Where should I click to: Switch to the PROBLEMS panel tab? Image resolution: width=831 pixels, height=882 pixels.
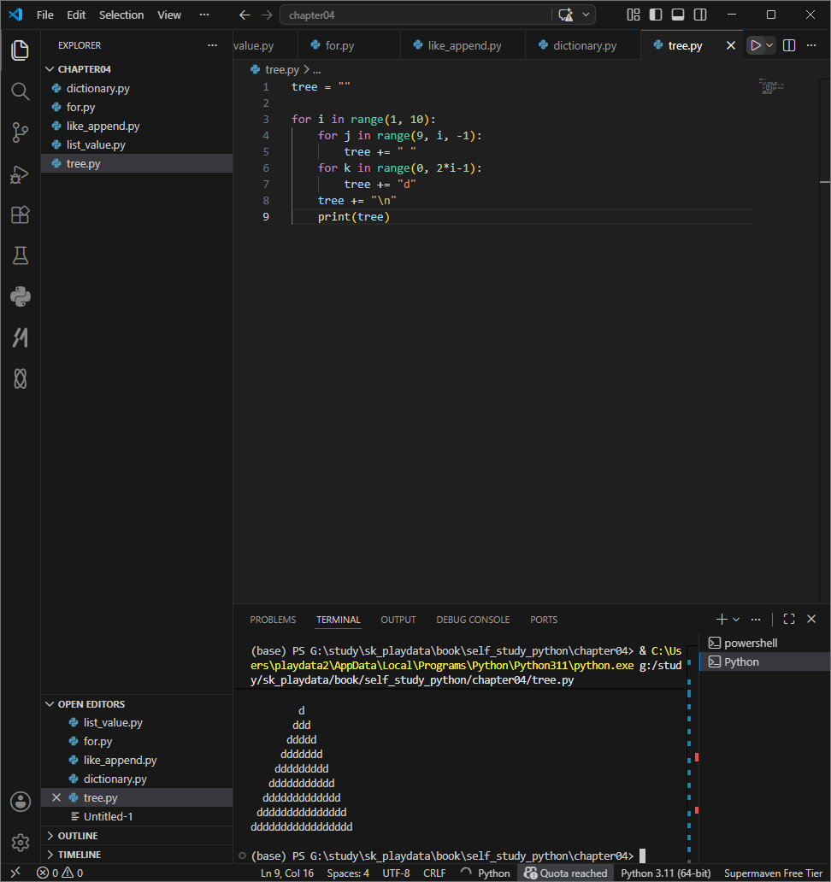[x=273, y=620]
